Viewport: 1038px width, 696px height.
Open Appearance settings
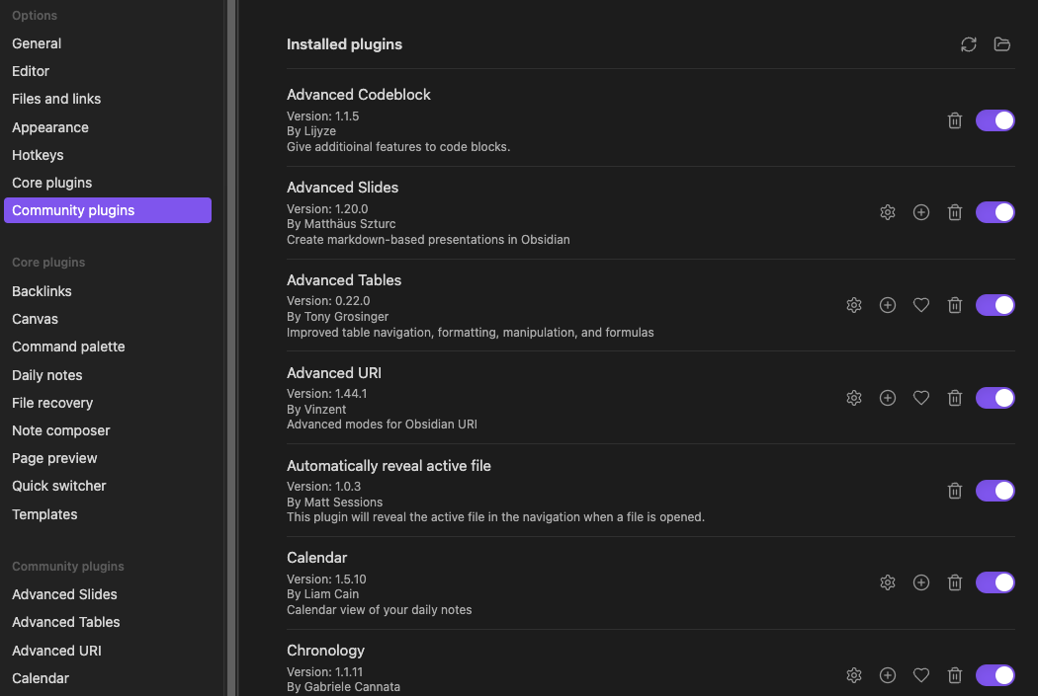108,127
